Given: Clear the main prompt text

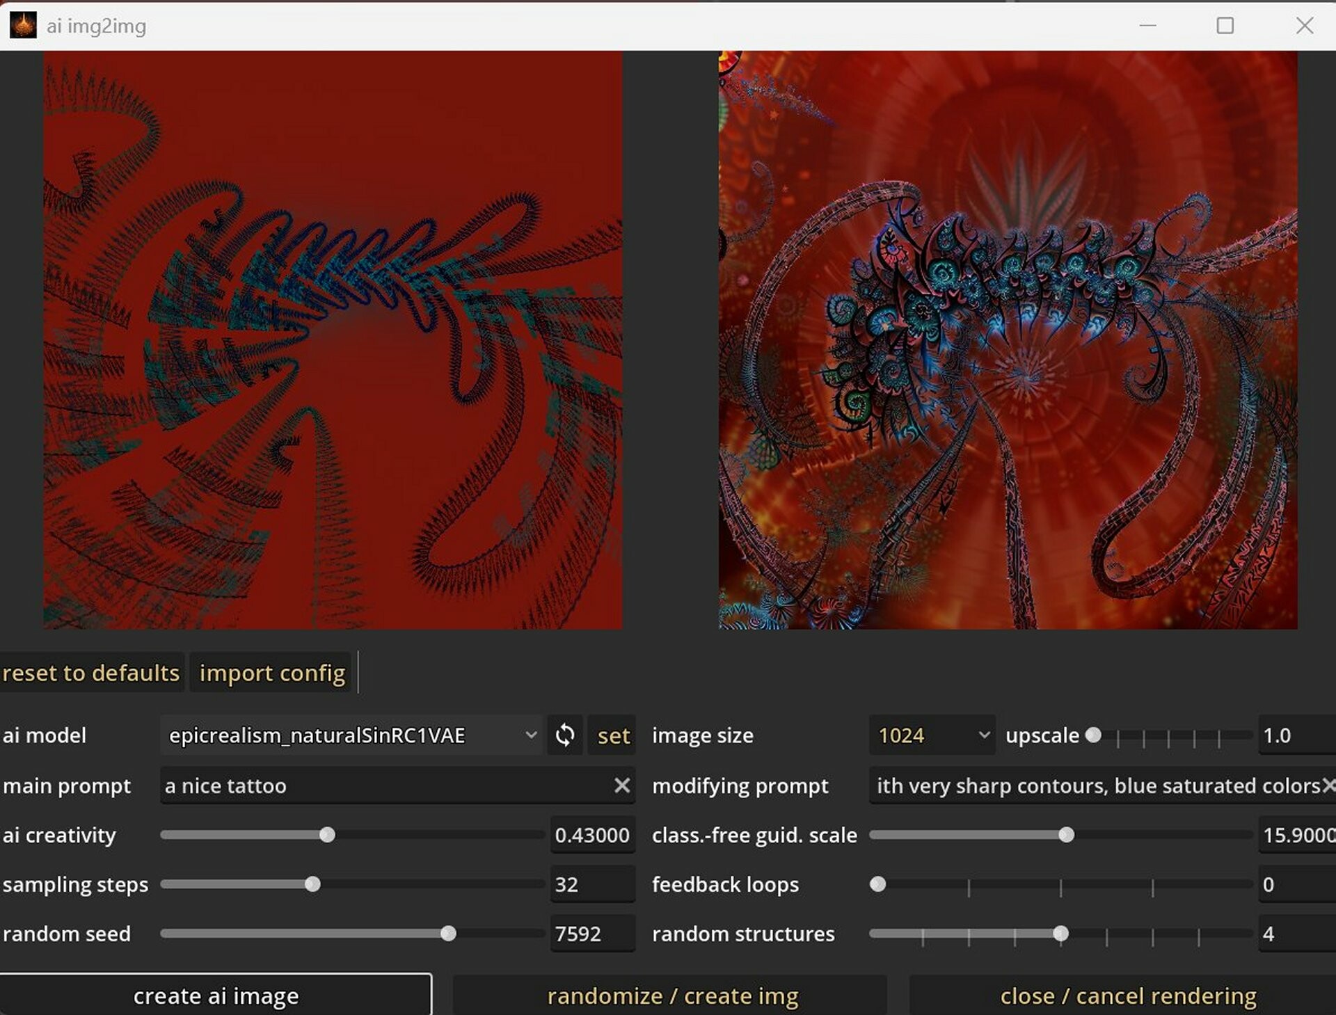Looking at the screenshot, I should [x=621, y=785].
